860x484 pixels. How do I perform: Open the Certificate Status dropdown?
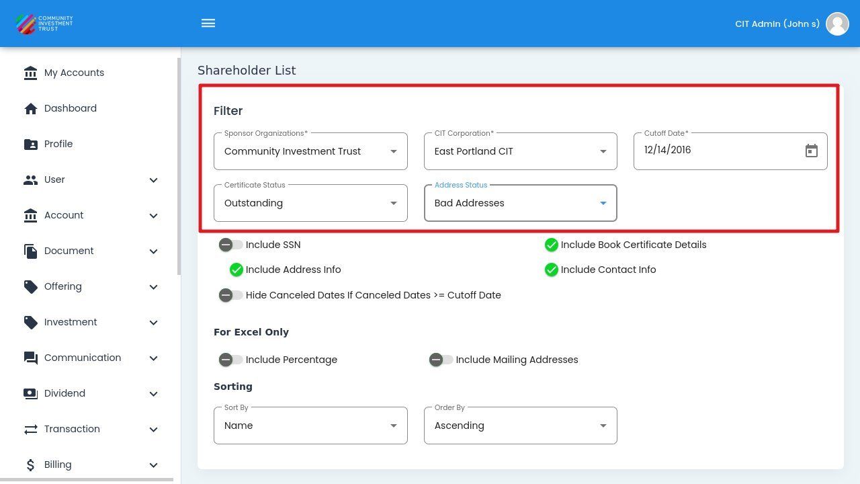pyautogui.click(x=310, y=203)
